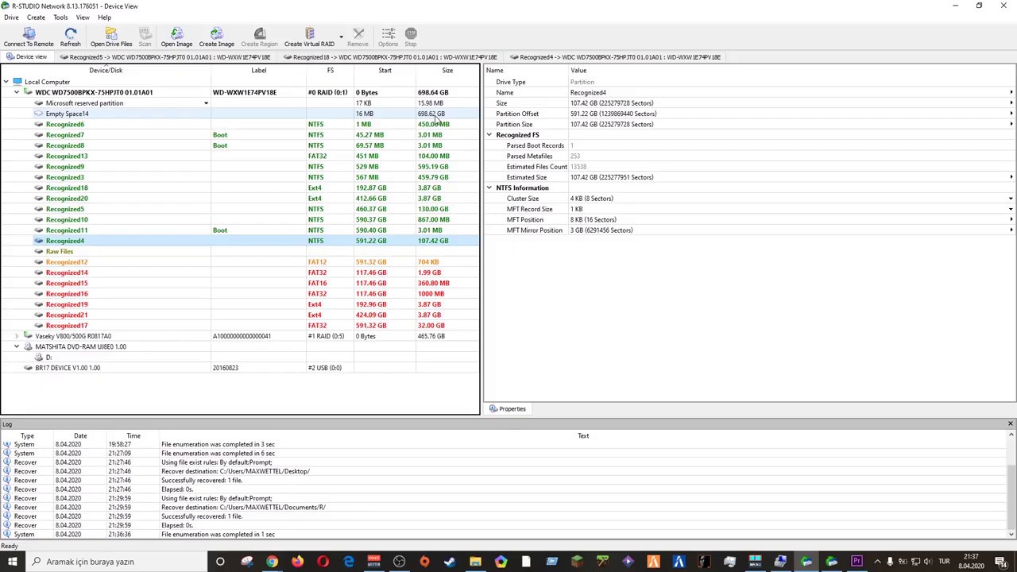The height and width of the screenshot is (572, 1017).
Task: Open the Help menu
Action: tap(104, 17)
